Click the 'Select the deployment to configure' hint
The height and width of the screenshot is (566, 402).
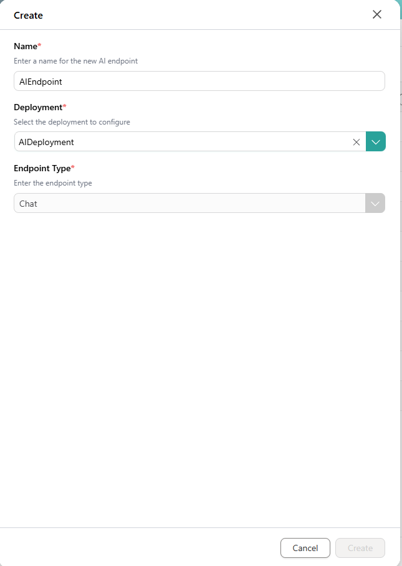(72, 122)
